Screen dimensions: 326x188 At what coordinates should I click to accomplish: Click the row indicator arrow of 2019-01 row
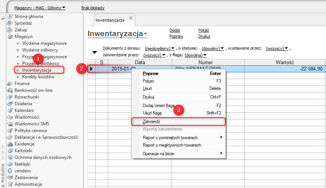pyautogui.click(x=91, y=69)
